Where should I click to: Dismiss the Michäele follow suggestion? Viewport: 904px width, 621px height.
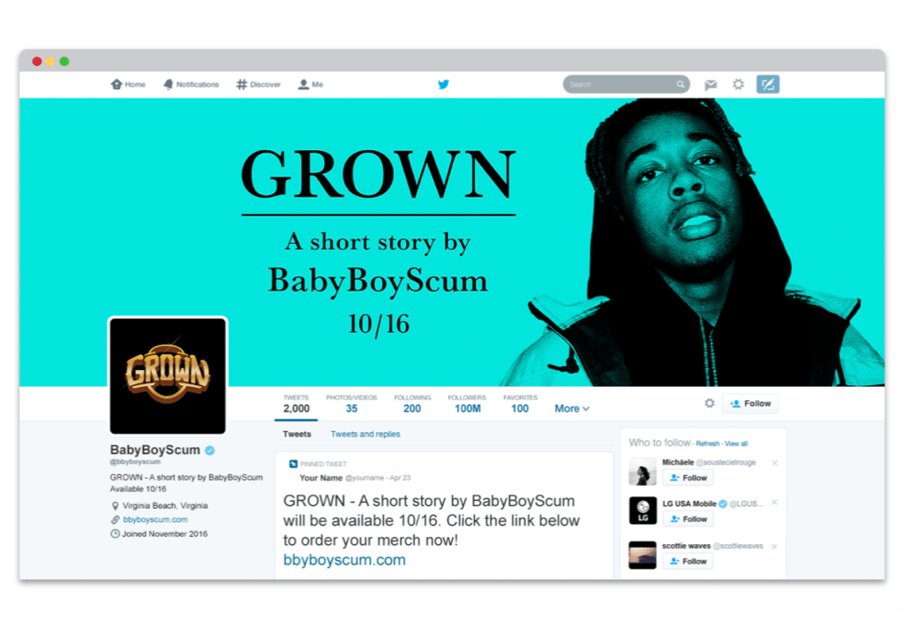(x=774, y=463)
